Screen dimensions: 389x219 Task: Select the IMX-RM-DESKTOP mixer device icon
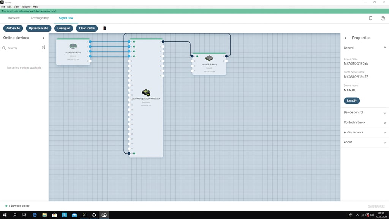click(146, 93)
